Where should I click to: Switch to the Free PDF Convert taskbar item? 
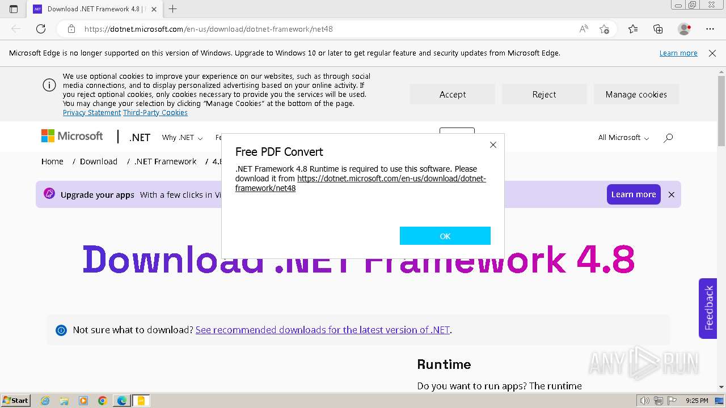pyautogui.click(x=141, y=401)
